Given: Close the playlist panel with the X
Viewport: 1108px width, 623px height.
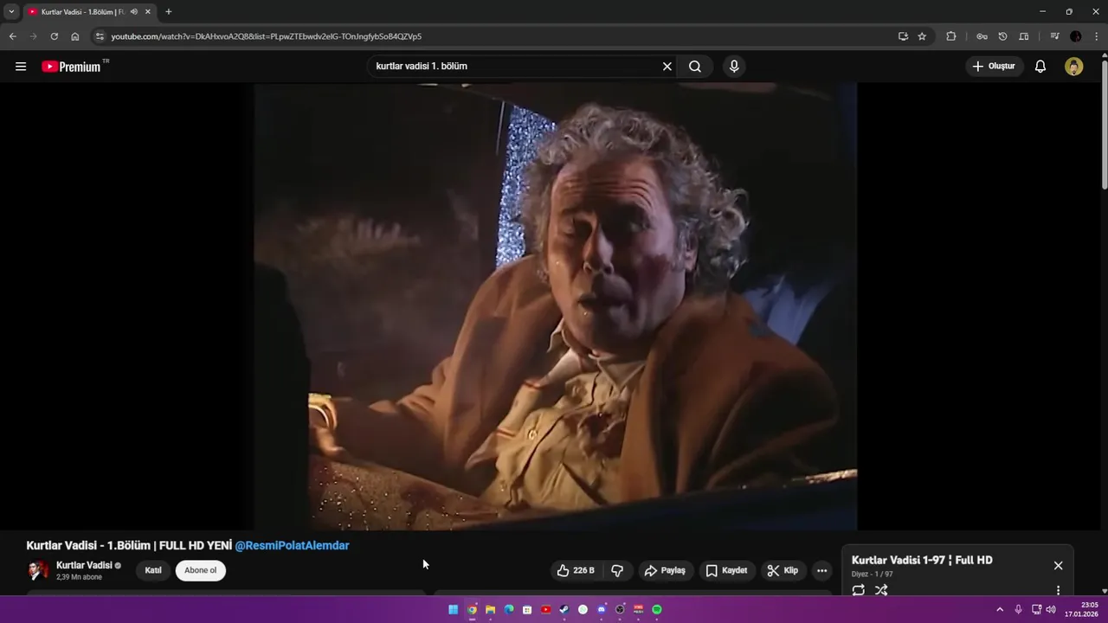Looking at the screenshot, I should pos(1058,565).
